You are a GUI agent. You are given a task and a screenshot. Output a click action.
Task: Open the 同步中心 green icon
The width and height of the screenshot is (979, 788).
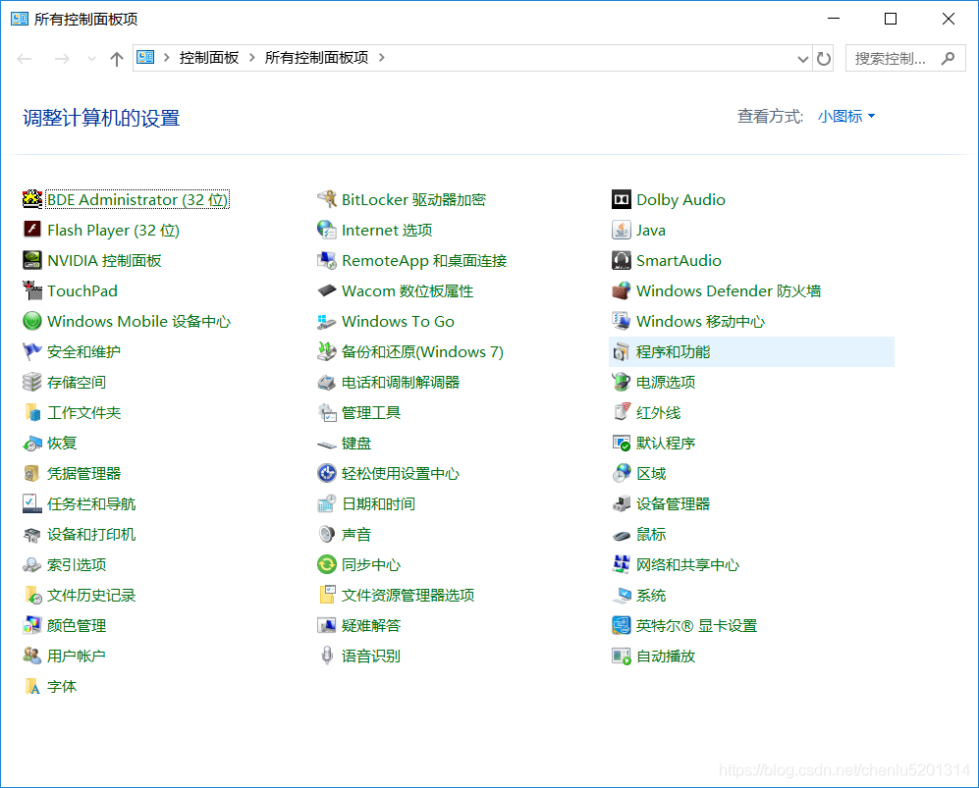click(x=327, y=564)
